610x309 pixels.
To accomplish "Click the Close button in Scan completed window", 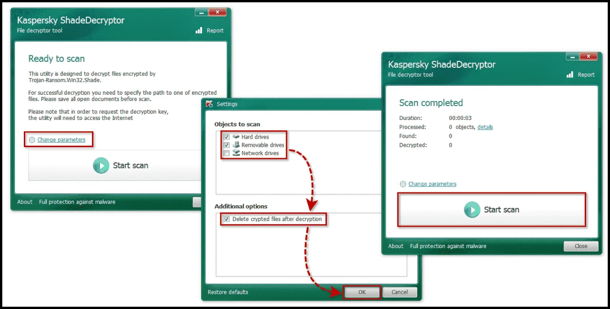I will coord(581,246).
